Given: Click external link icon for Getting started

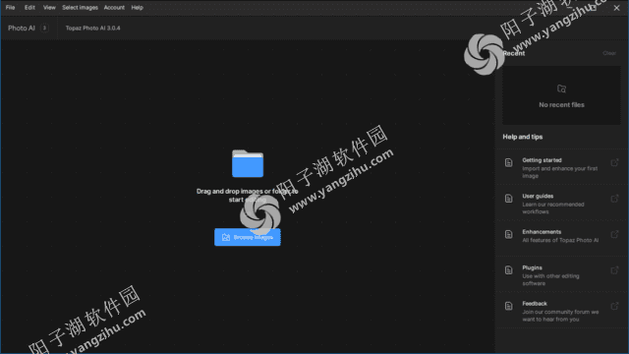Looking at the screenshot, I should (x=614, y=162).
